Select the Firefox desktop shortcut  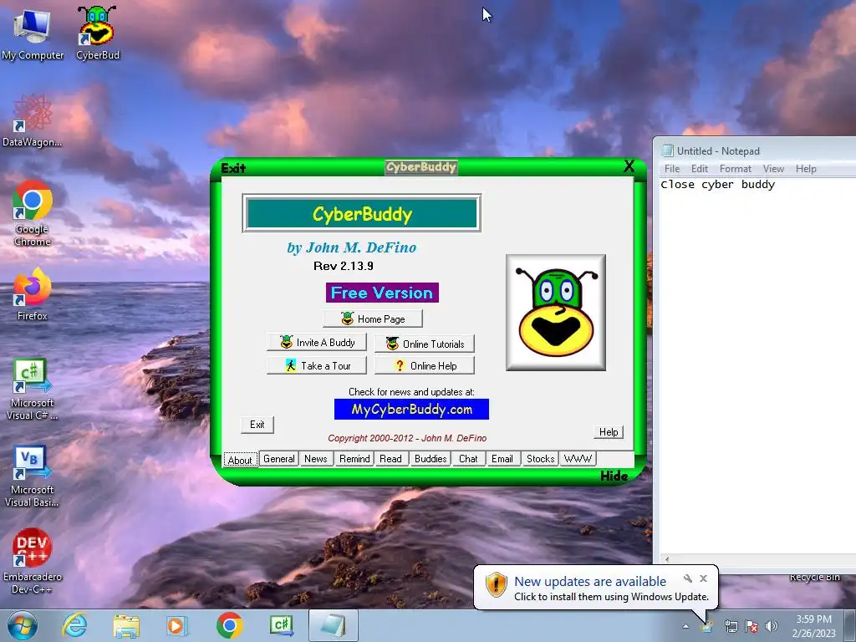point(33,294)
